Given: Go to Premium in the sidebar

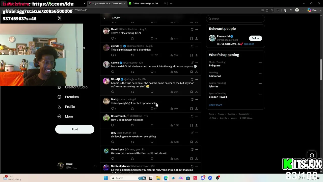Looking at the screenshot, I should 68,97.
